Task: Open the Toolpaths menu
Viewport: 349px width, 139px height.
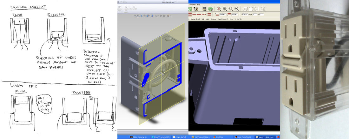Action: pyautogui.click(x=193, y=4)
